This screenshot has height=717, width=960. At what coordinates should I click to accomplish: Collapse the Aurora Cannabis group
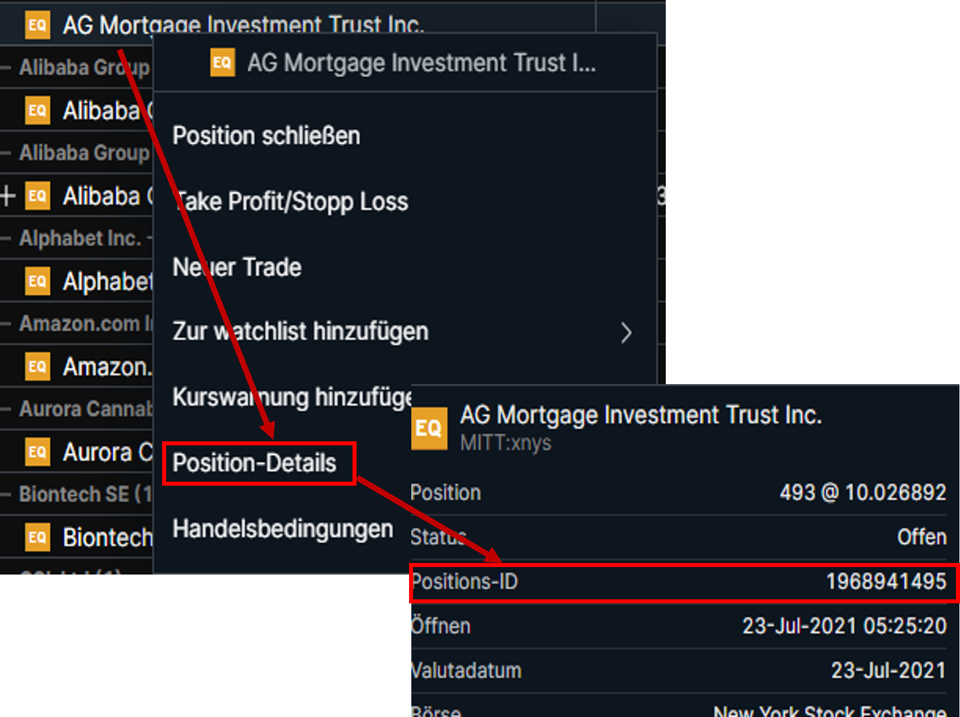tap(6, 409)
